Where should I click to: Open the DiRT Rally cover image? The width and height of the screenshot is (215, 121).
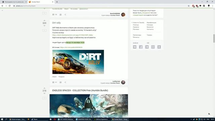point(78,62)
